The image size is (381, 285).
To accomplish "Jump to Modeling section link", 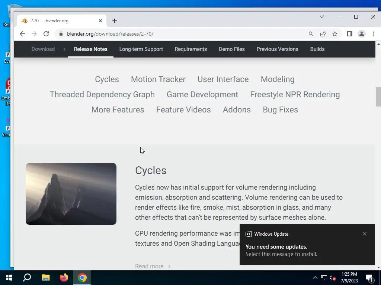I will tap(278, 79).
